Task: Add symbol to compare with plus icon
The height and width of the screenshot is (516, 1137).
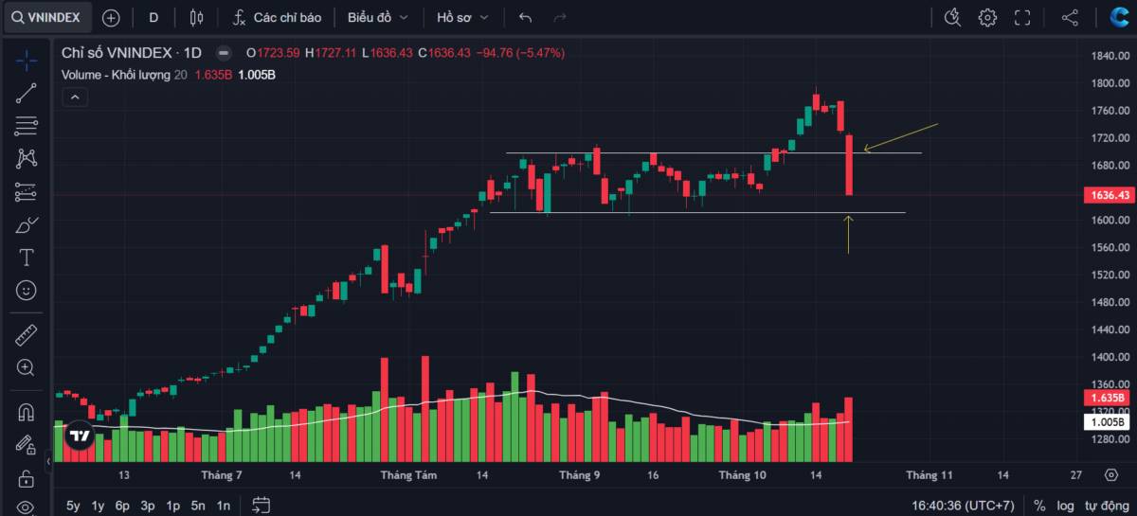Action: point(111,17)
